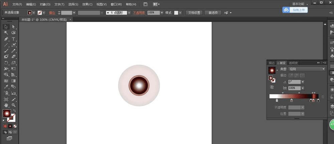Activate the Magic Wand tool
Screen dimensions: 334x144
6,33
